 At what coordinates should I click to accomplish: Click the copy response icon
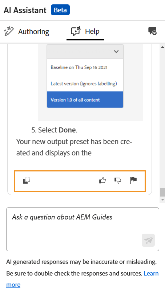tap(26, 180)
